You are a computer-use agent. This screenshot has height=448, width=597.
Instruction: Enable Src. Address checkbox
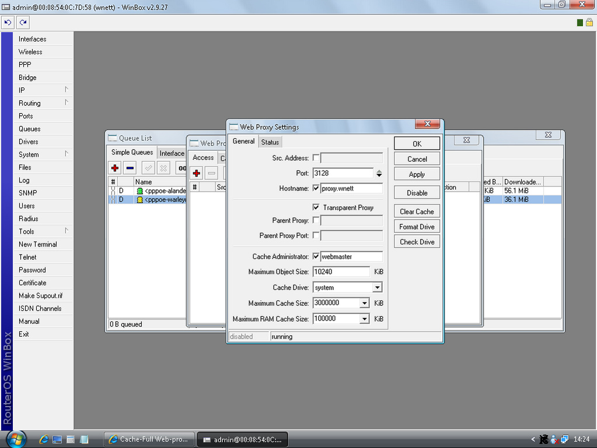[x=316, y=158]
